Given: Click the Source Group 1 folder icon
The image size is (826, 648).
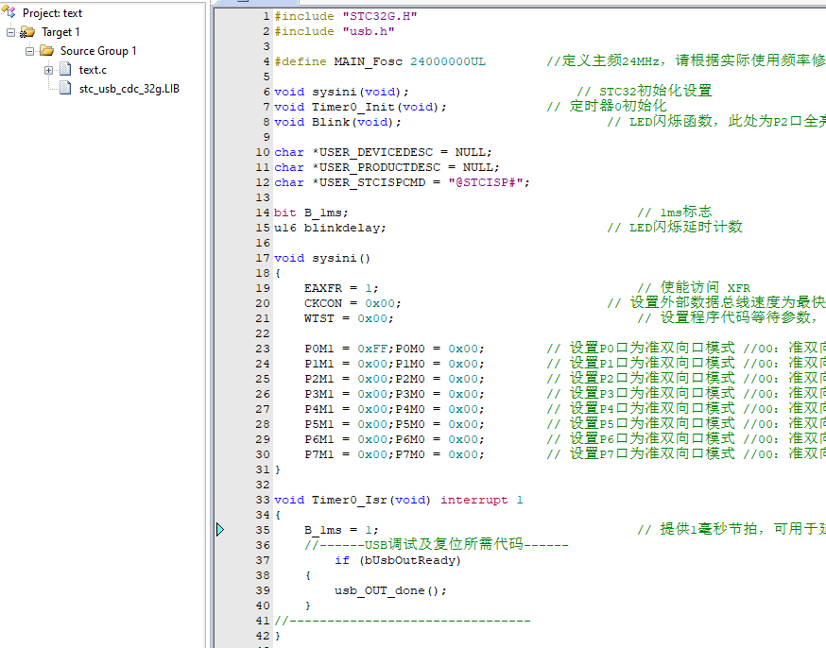Looking at the screenshot, I should tap(46, 51).
